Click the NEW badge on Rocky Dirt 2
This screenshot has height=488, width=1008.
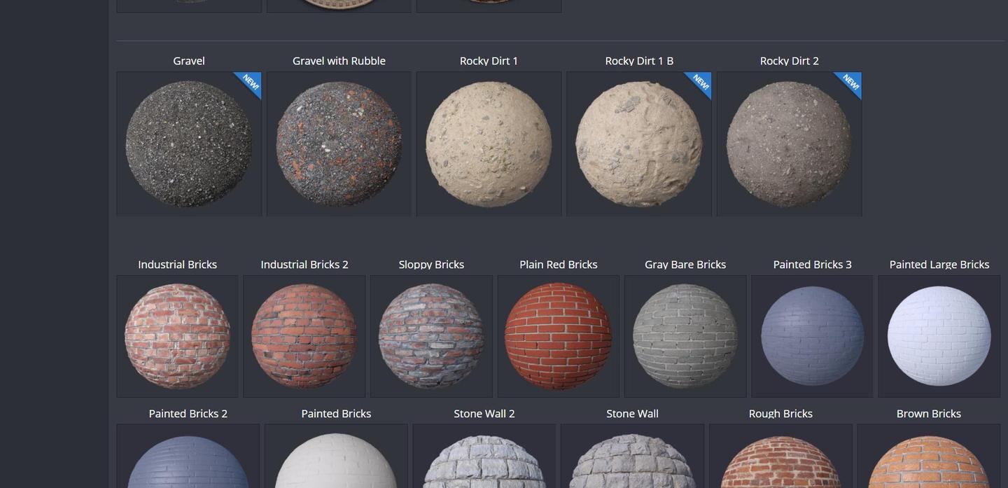(x=850, y=85)
